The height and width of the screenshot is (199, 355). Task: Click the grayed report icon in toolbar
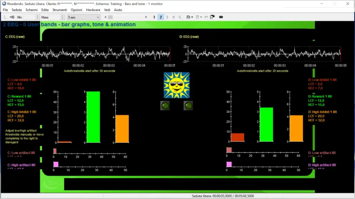click(x=197, y=17)
